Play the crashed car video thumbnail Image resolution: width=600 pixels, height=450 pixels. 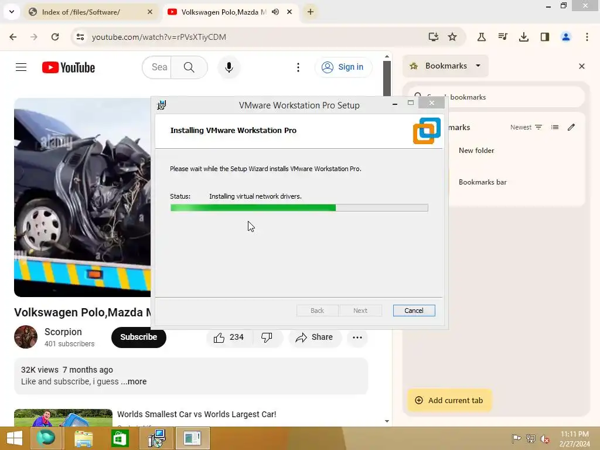pyautogui.click(x=82, y=197)
